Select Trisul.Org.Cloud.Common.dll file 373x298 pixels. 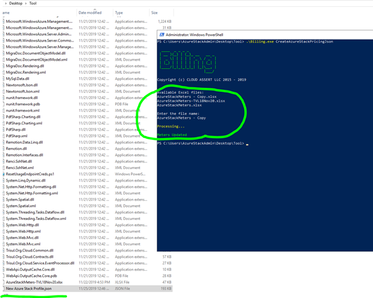pos(30,250)
